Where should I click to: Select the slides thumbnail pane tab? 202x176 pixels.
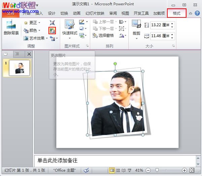(6, 54)
